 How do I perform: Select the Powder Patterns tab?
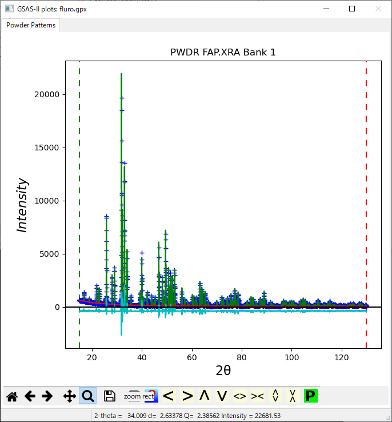[31, 25]
